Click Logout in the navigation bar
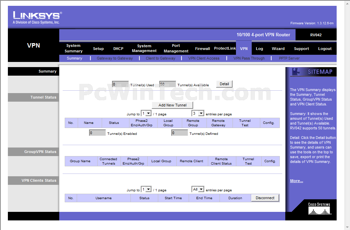Image resolution: width=350 pixels, height=230 pixels. 325,49
